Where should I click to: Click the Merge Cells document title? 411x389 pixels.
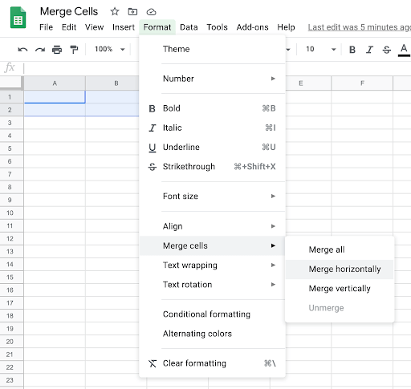pyautogui.click(x=69, y=11)
